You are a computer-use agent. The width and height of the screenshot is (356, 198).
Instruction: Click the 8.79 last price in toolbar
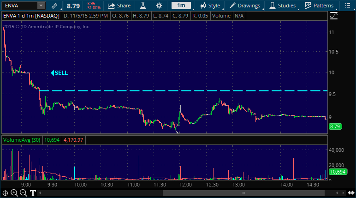tap(73, 6)
